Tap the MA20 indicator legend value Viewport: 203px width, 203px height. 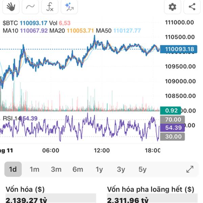[81, 30]
